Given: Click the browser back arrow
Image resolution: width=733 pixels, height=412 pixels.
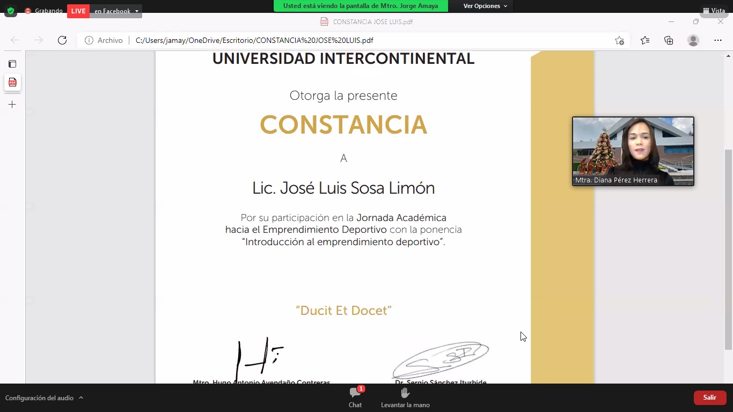Looking at the screenshot, I should (x=15, y=40).
